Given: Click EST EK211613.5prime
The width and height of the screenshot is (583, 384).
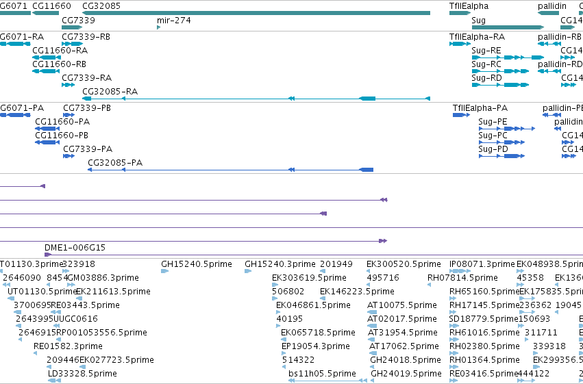Looking at the screenshot, I should pos(113,292).
